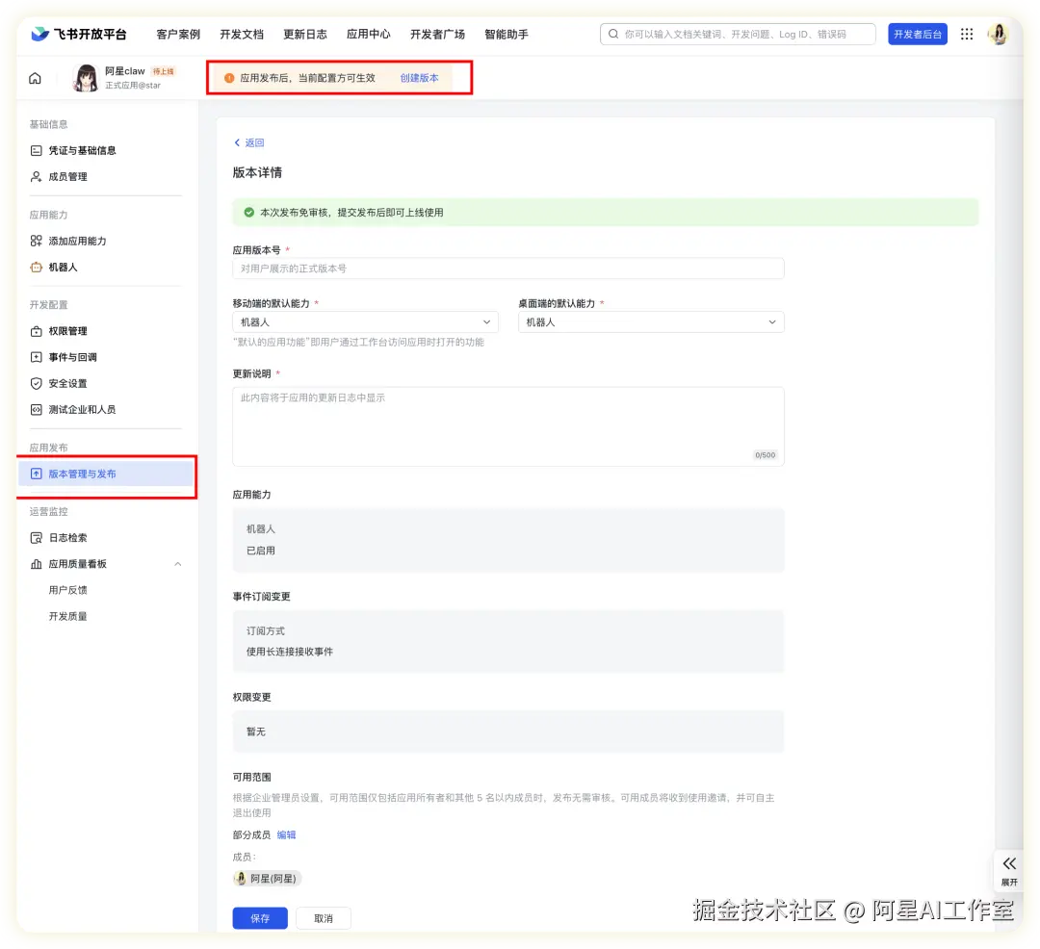The width and height of the screenshot is (1040, 949).
Task: Switch to the 更新日志 menu item
Action: (x=304, y=34)
